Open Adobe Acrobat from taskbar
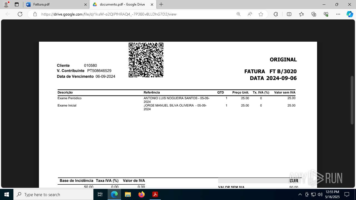This screenshot has width=356, height=200. 155,194
